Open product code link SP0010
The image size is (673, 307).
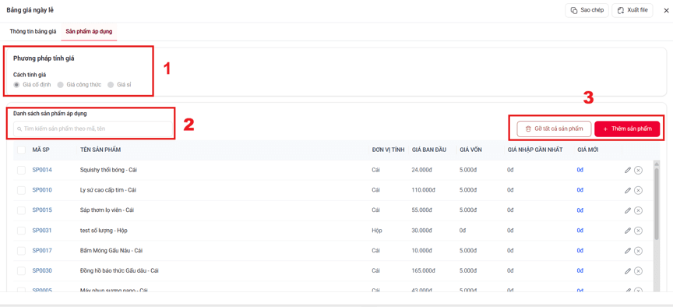pos(42,190)
